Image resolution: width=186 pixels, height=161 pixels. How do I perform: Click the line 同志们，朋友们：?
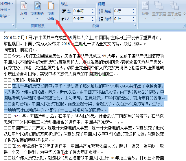tap(19, 50)
